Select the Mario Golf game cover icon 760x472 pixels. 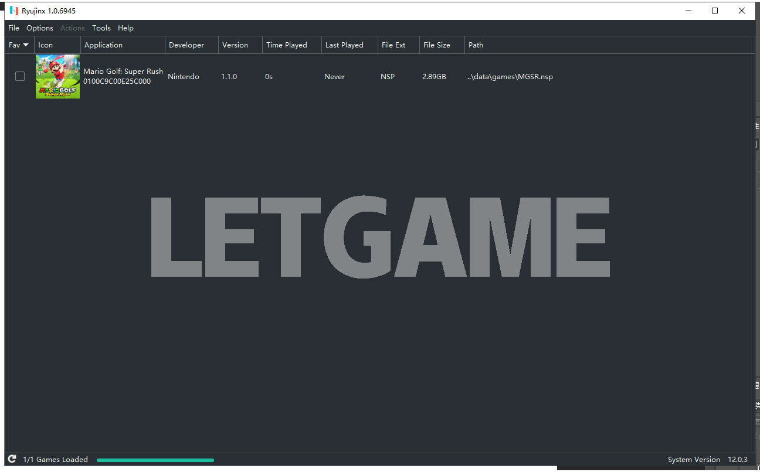coord(57,76)
